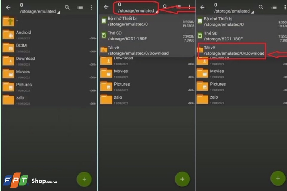This screenshot has height=191, width=287.
Task: Expand path dropdown in middle panel
Action: pyautogui.click(x=137, y=8)
